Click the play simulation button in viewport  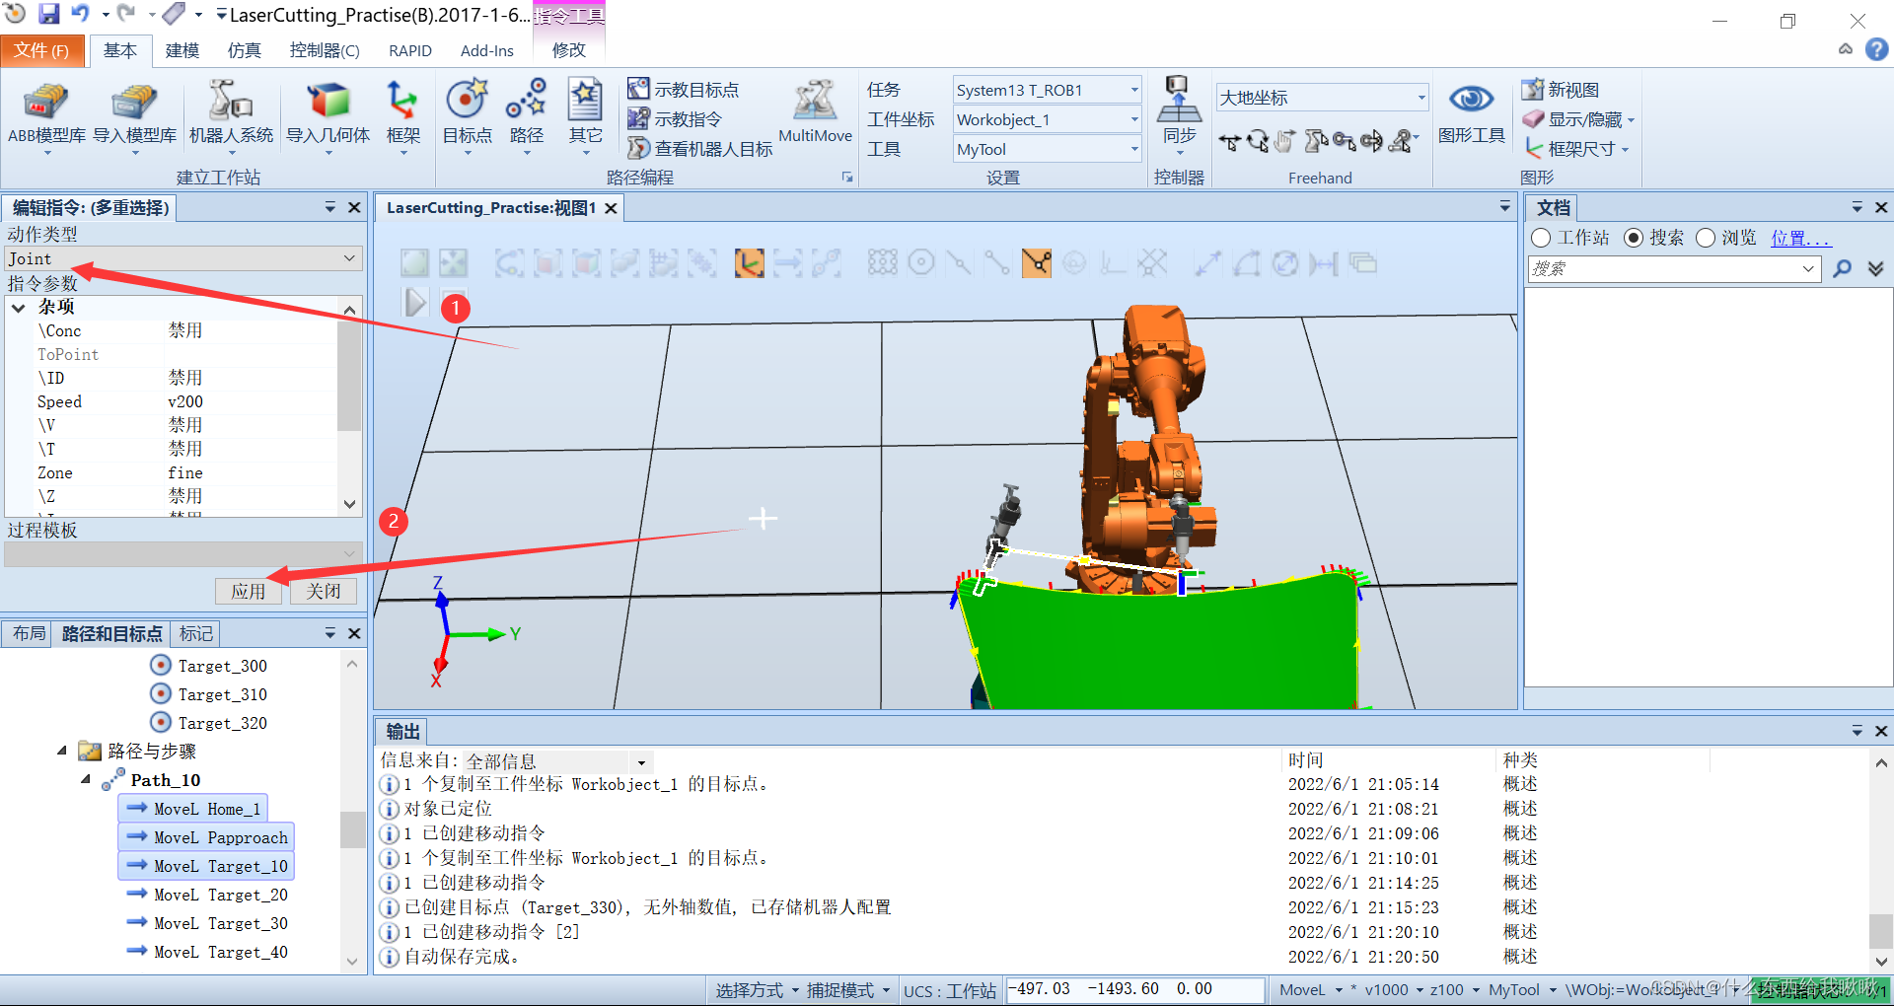tap(415, 302)
